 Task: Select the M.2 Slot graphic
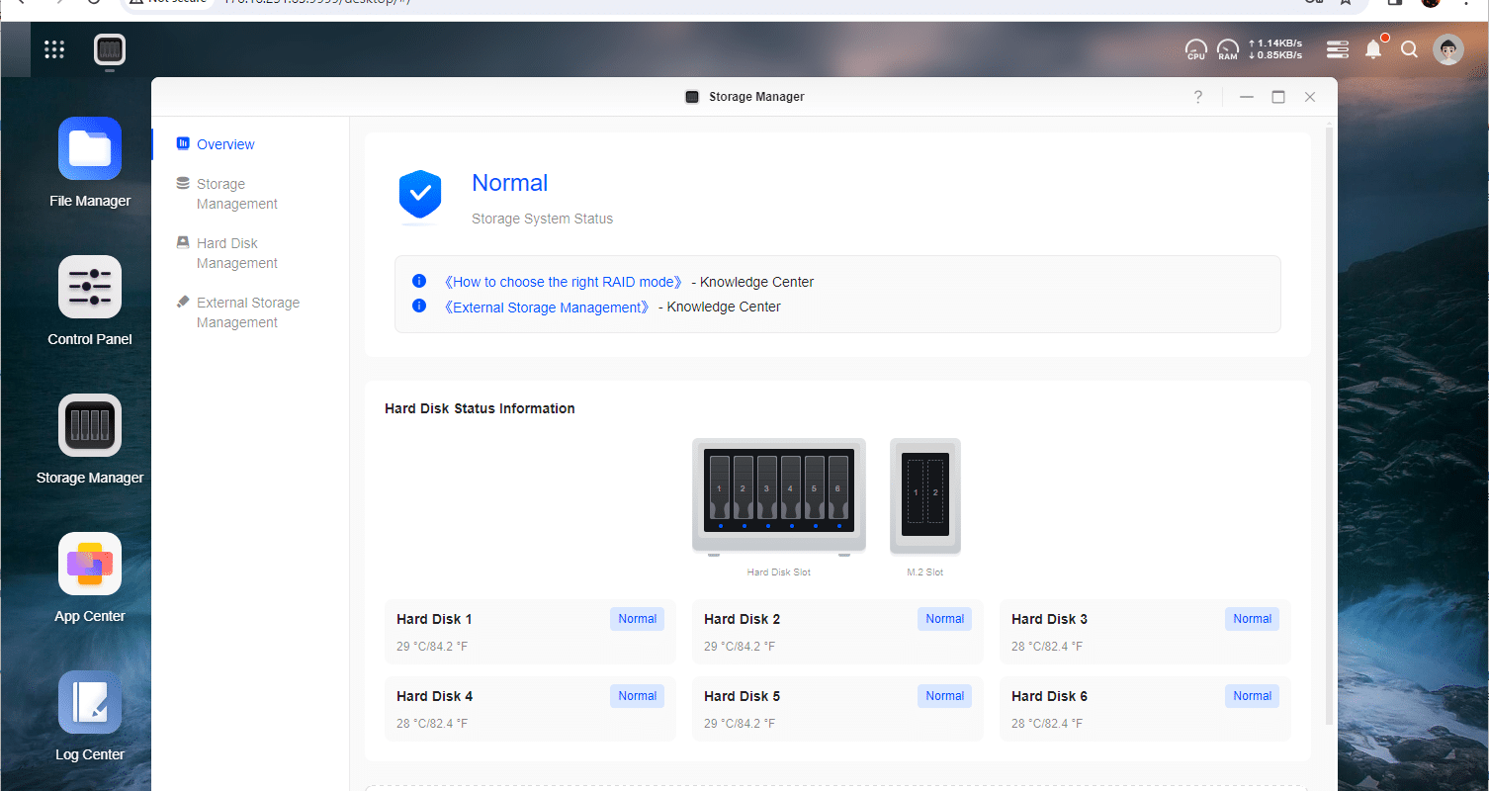point(925,495)
